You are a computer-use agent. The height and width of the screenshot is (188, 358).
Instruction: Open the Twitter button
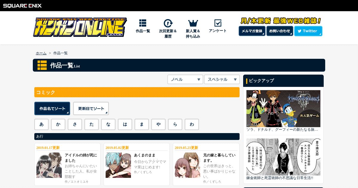click(308, 31)
